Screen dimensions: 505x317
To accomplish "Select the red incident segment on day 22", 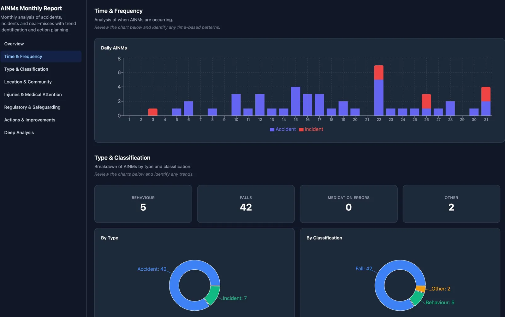I will (x=379, y=73).
